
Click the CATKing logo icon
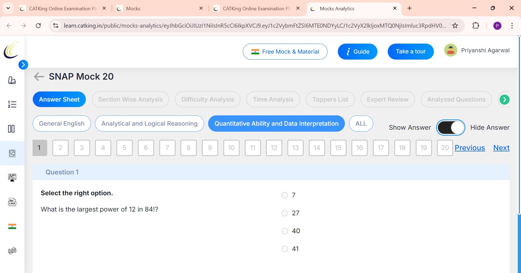pyautogui.click(x=11, y=50)
